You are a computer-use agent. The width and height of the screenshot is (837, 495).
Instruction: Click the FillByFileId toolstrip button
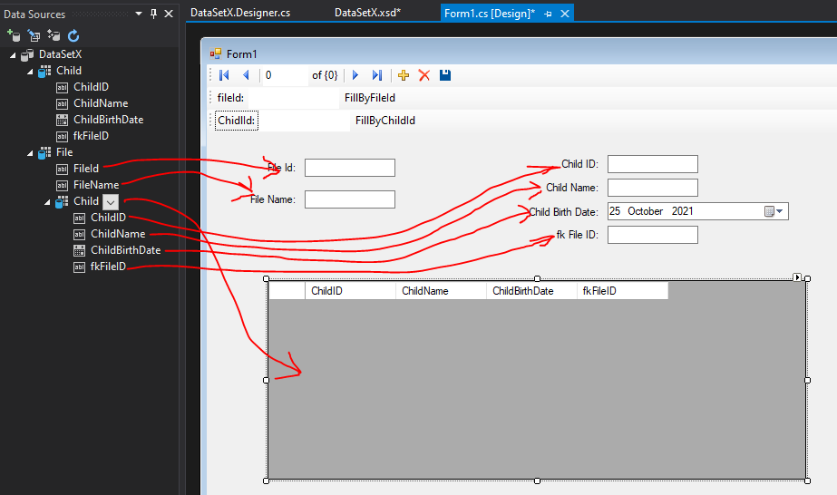coord(370,98)
